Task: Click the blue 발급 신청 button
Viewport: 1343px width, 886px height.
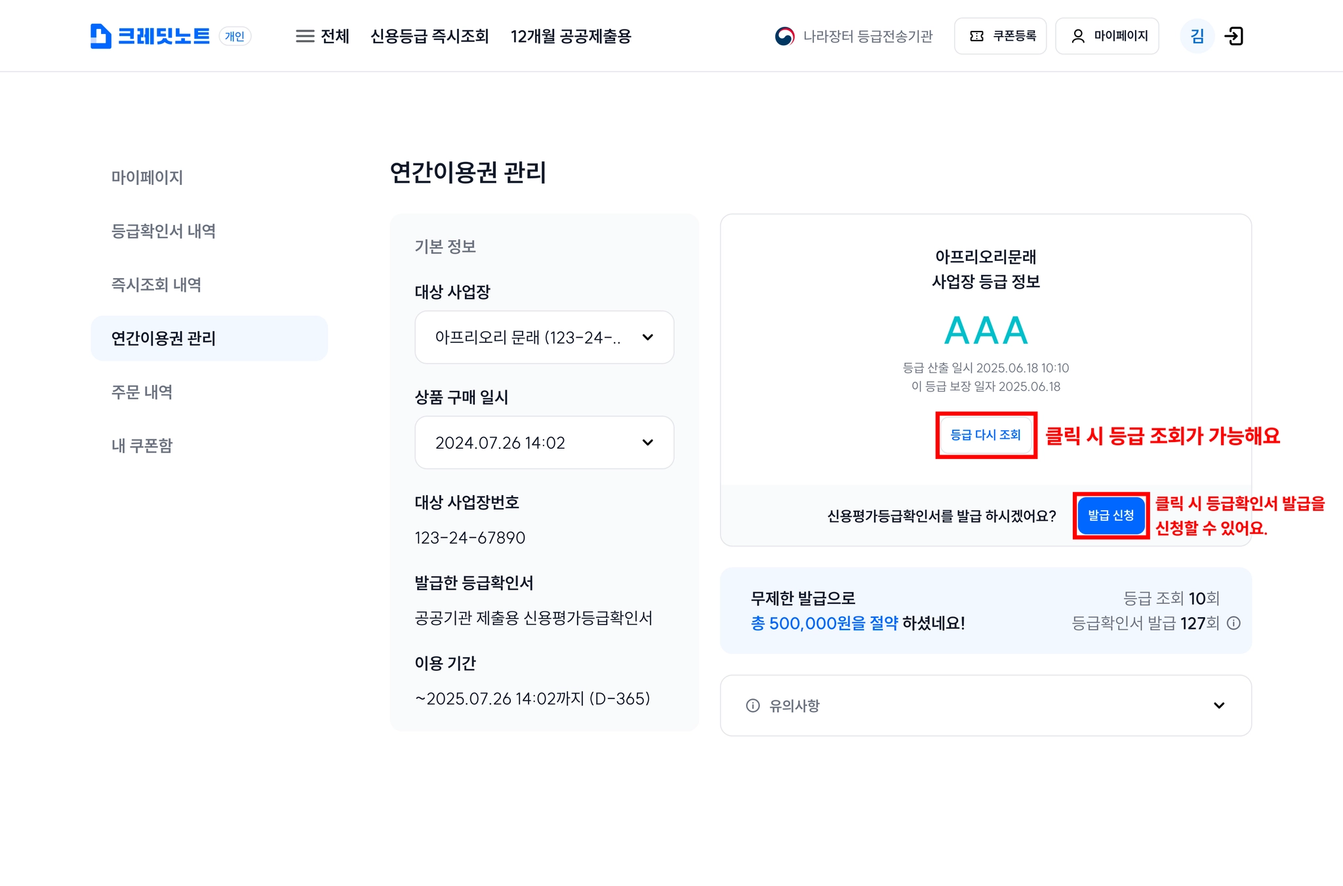Action: pos(1111,515)
